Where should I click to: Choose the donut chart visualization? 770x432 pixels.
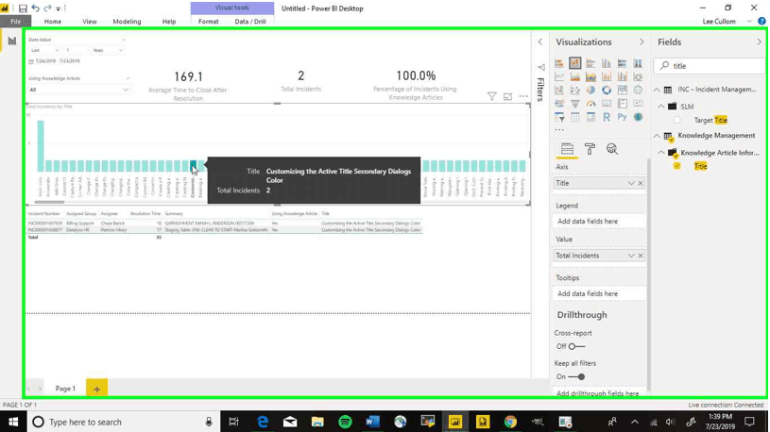click(607, 90)
